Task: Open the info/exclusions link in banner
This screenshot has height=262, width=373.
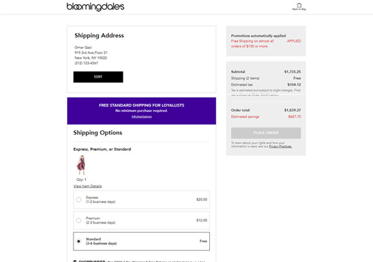Action: coord(142,116)
